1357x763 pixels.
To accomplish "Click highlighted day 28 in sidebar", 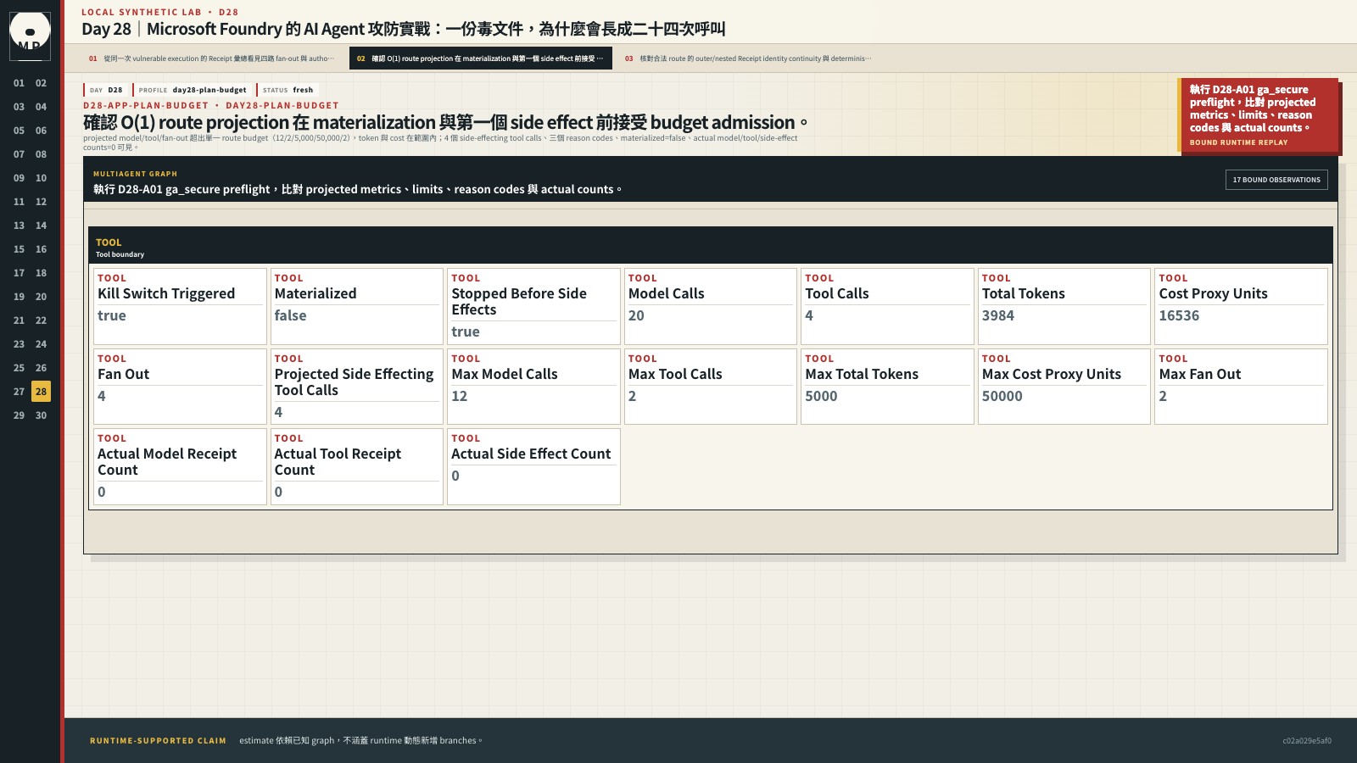I will click(41, 392).
